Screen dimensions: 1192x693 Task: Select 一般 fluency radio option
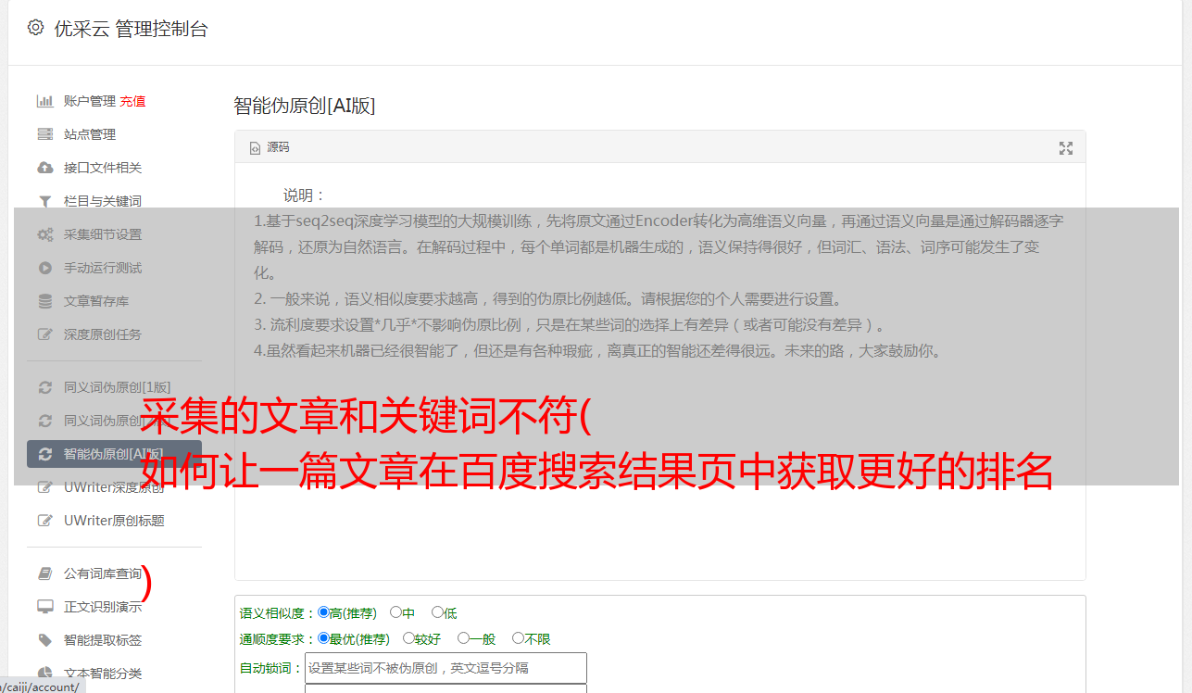(x=463, y=638)
